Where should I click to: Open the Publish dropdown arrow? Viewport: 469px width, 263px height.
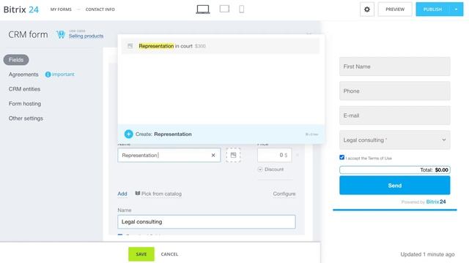[x=456, y=9]
